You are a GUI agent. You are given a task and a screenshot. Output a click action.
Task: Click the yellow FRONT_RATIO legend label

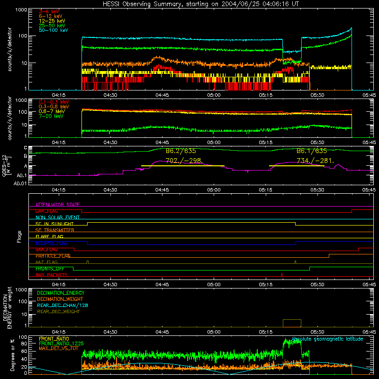coord(54,339)
